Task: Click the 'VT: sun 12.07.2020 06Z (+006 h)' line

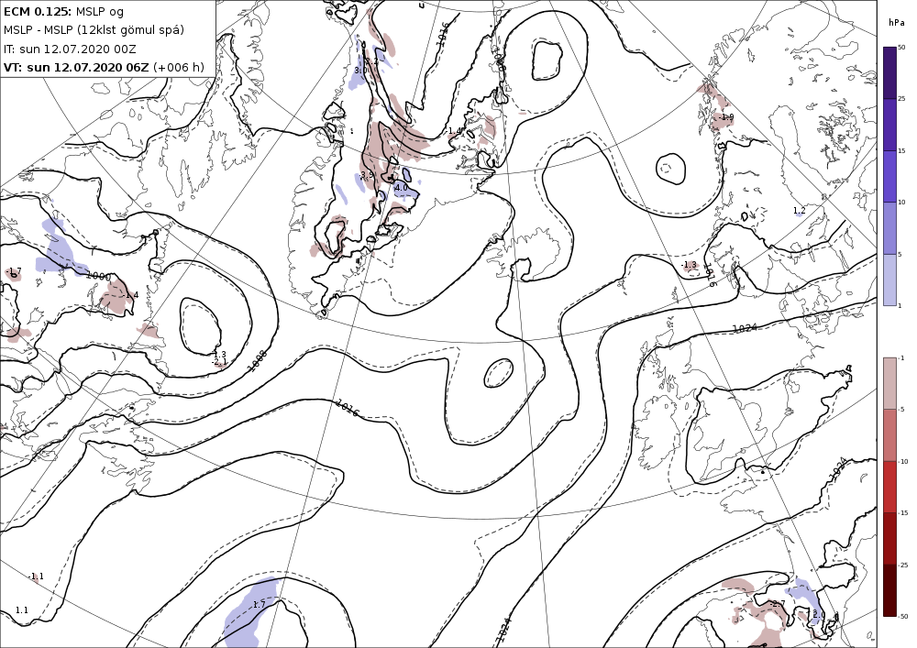Action: [105, 67]
